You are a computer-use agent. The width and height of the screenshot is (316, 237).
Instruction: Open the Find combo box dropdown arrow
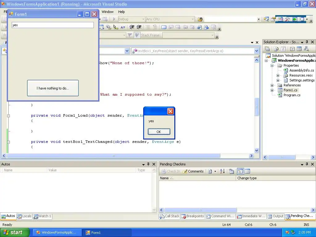(x=259, y=19)
